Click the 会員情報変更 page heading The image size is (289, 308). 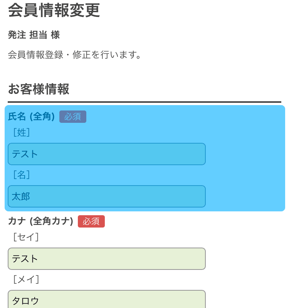click(x=54, y=10)
